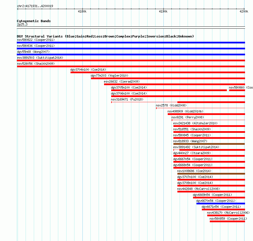Screen dimensions: 253x241
Task: Click the dgv3705n100 (Coe2014) label
Action: (129, 87)
